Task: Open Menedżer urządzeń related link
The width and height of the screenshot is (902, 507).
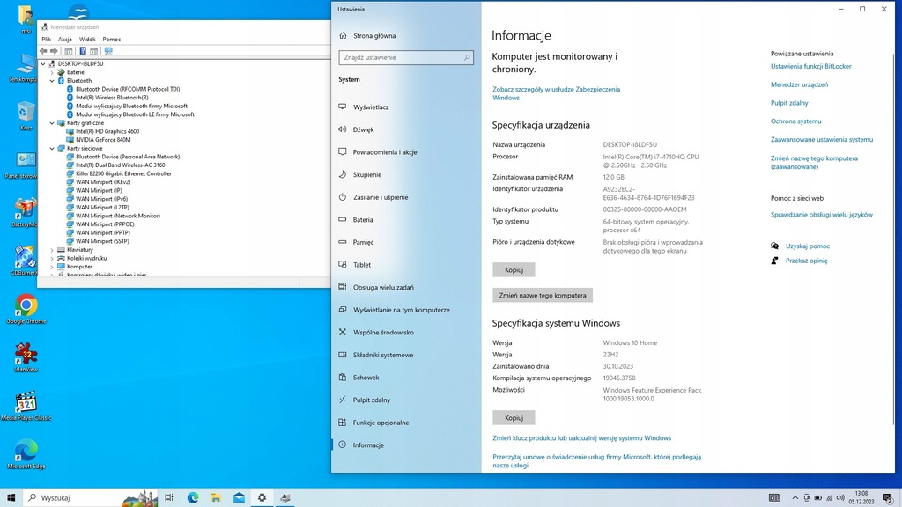Action: [x=799, y=84]
